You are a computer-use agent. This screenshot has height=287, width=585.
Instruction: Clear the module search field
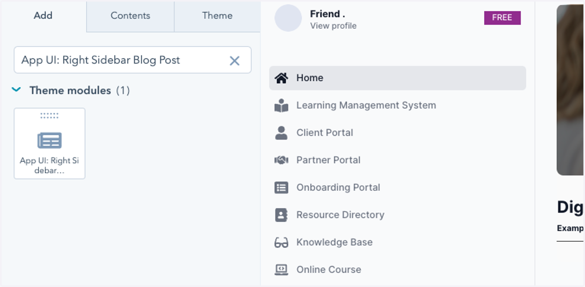coord(234,60)
